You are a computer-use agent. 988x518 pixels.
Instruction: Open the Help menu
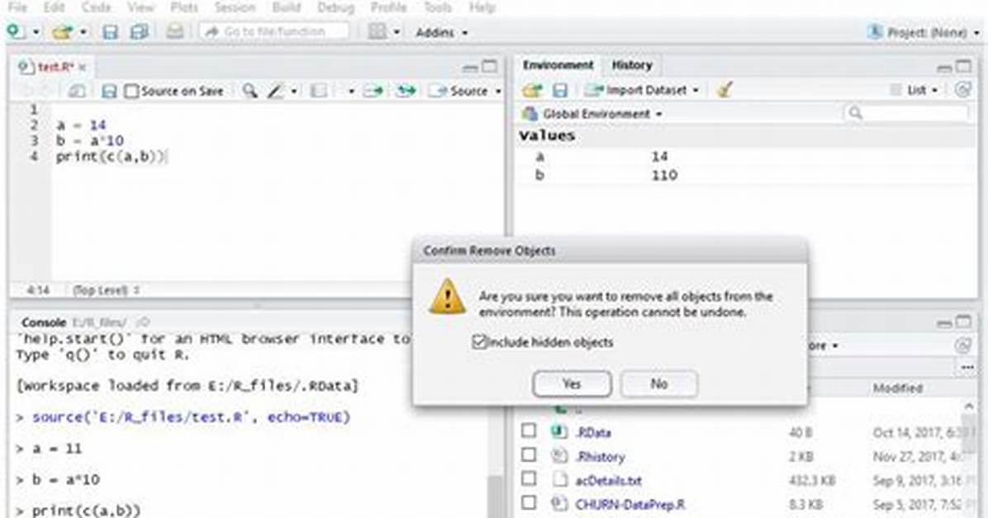pos(482,7)
